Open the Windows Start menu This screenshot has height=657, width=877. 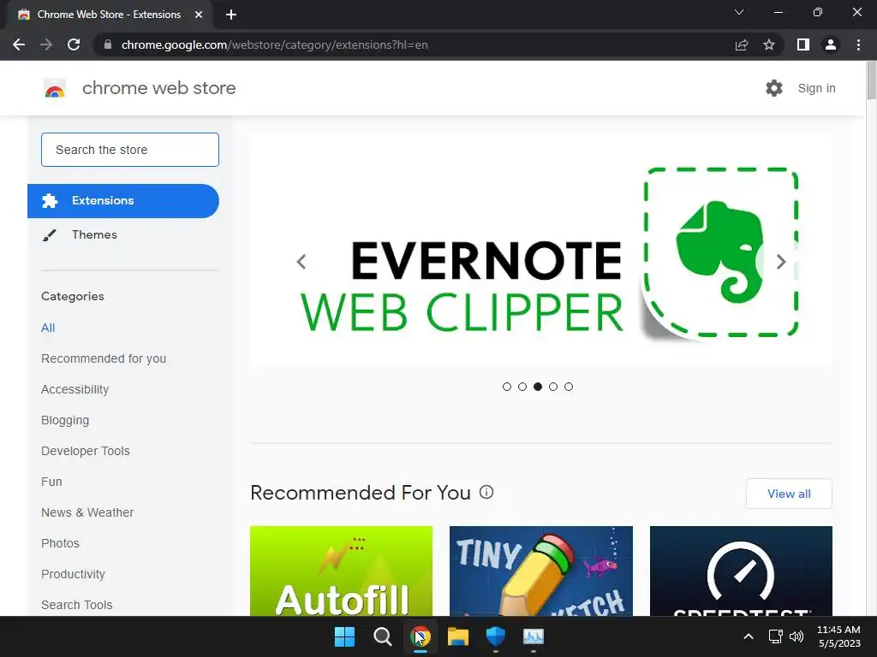pyautogui.click(x=344, y=636)
